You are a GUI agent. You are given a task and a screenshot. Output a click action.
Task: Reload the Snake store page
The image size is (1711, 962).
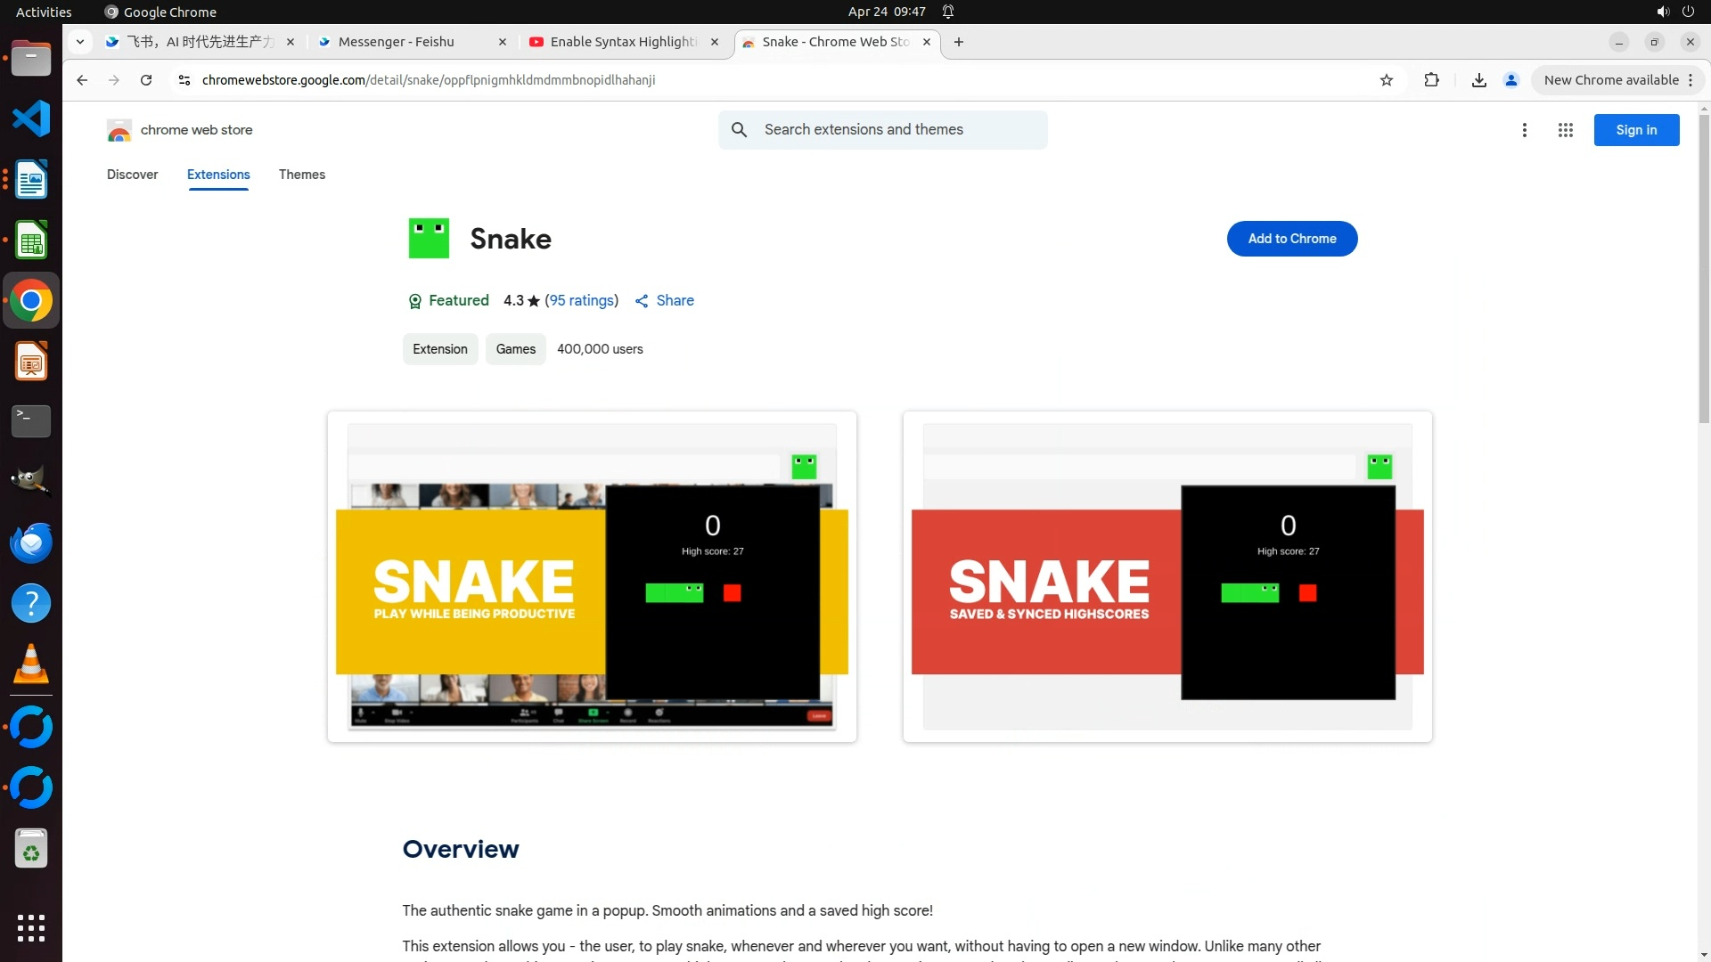(146, 80)
